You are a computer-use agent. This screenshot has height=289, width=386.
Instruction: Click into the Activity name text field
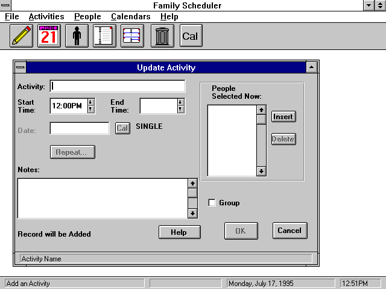pos(118,86)
